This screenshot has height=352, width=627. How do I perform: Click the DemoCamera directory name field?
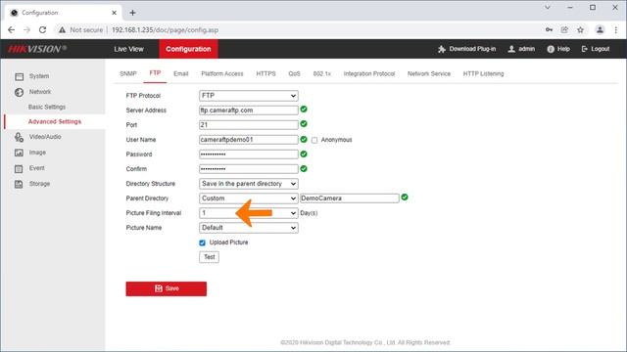click(x=350, y=198)
